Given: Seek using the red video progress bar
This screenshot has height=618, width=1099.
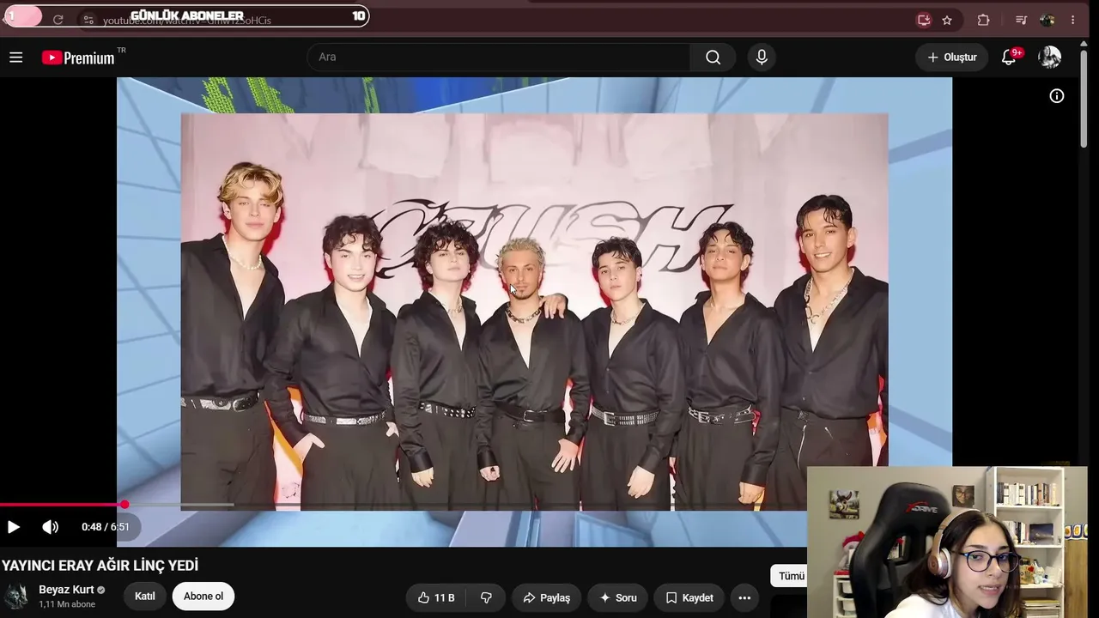Looking at the screenshot, I should [x=404, y=505].
